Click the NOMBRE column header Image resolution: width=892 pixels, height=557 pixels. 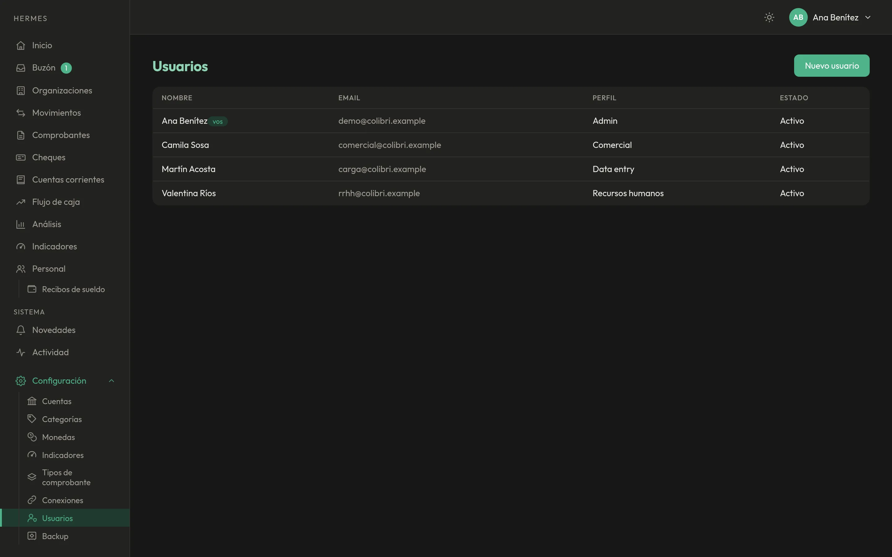(x=177, y=98)
